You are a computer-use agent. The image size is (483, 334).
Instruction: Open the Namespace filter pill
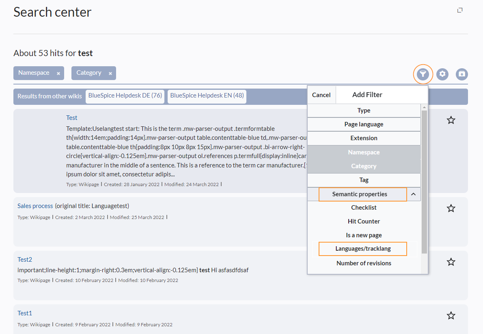34,73
